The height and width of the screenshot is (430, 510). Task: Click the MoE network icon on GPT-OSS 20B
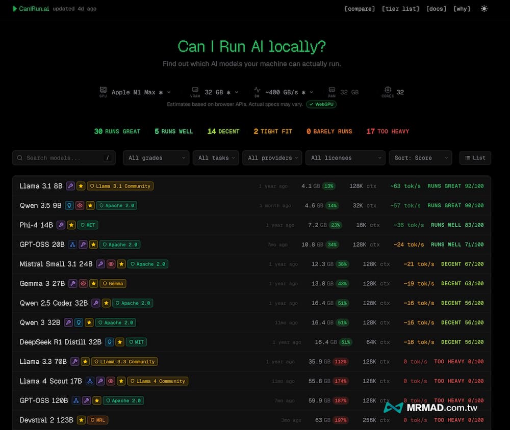(x=72, y=245)
